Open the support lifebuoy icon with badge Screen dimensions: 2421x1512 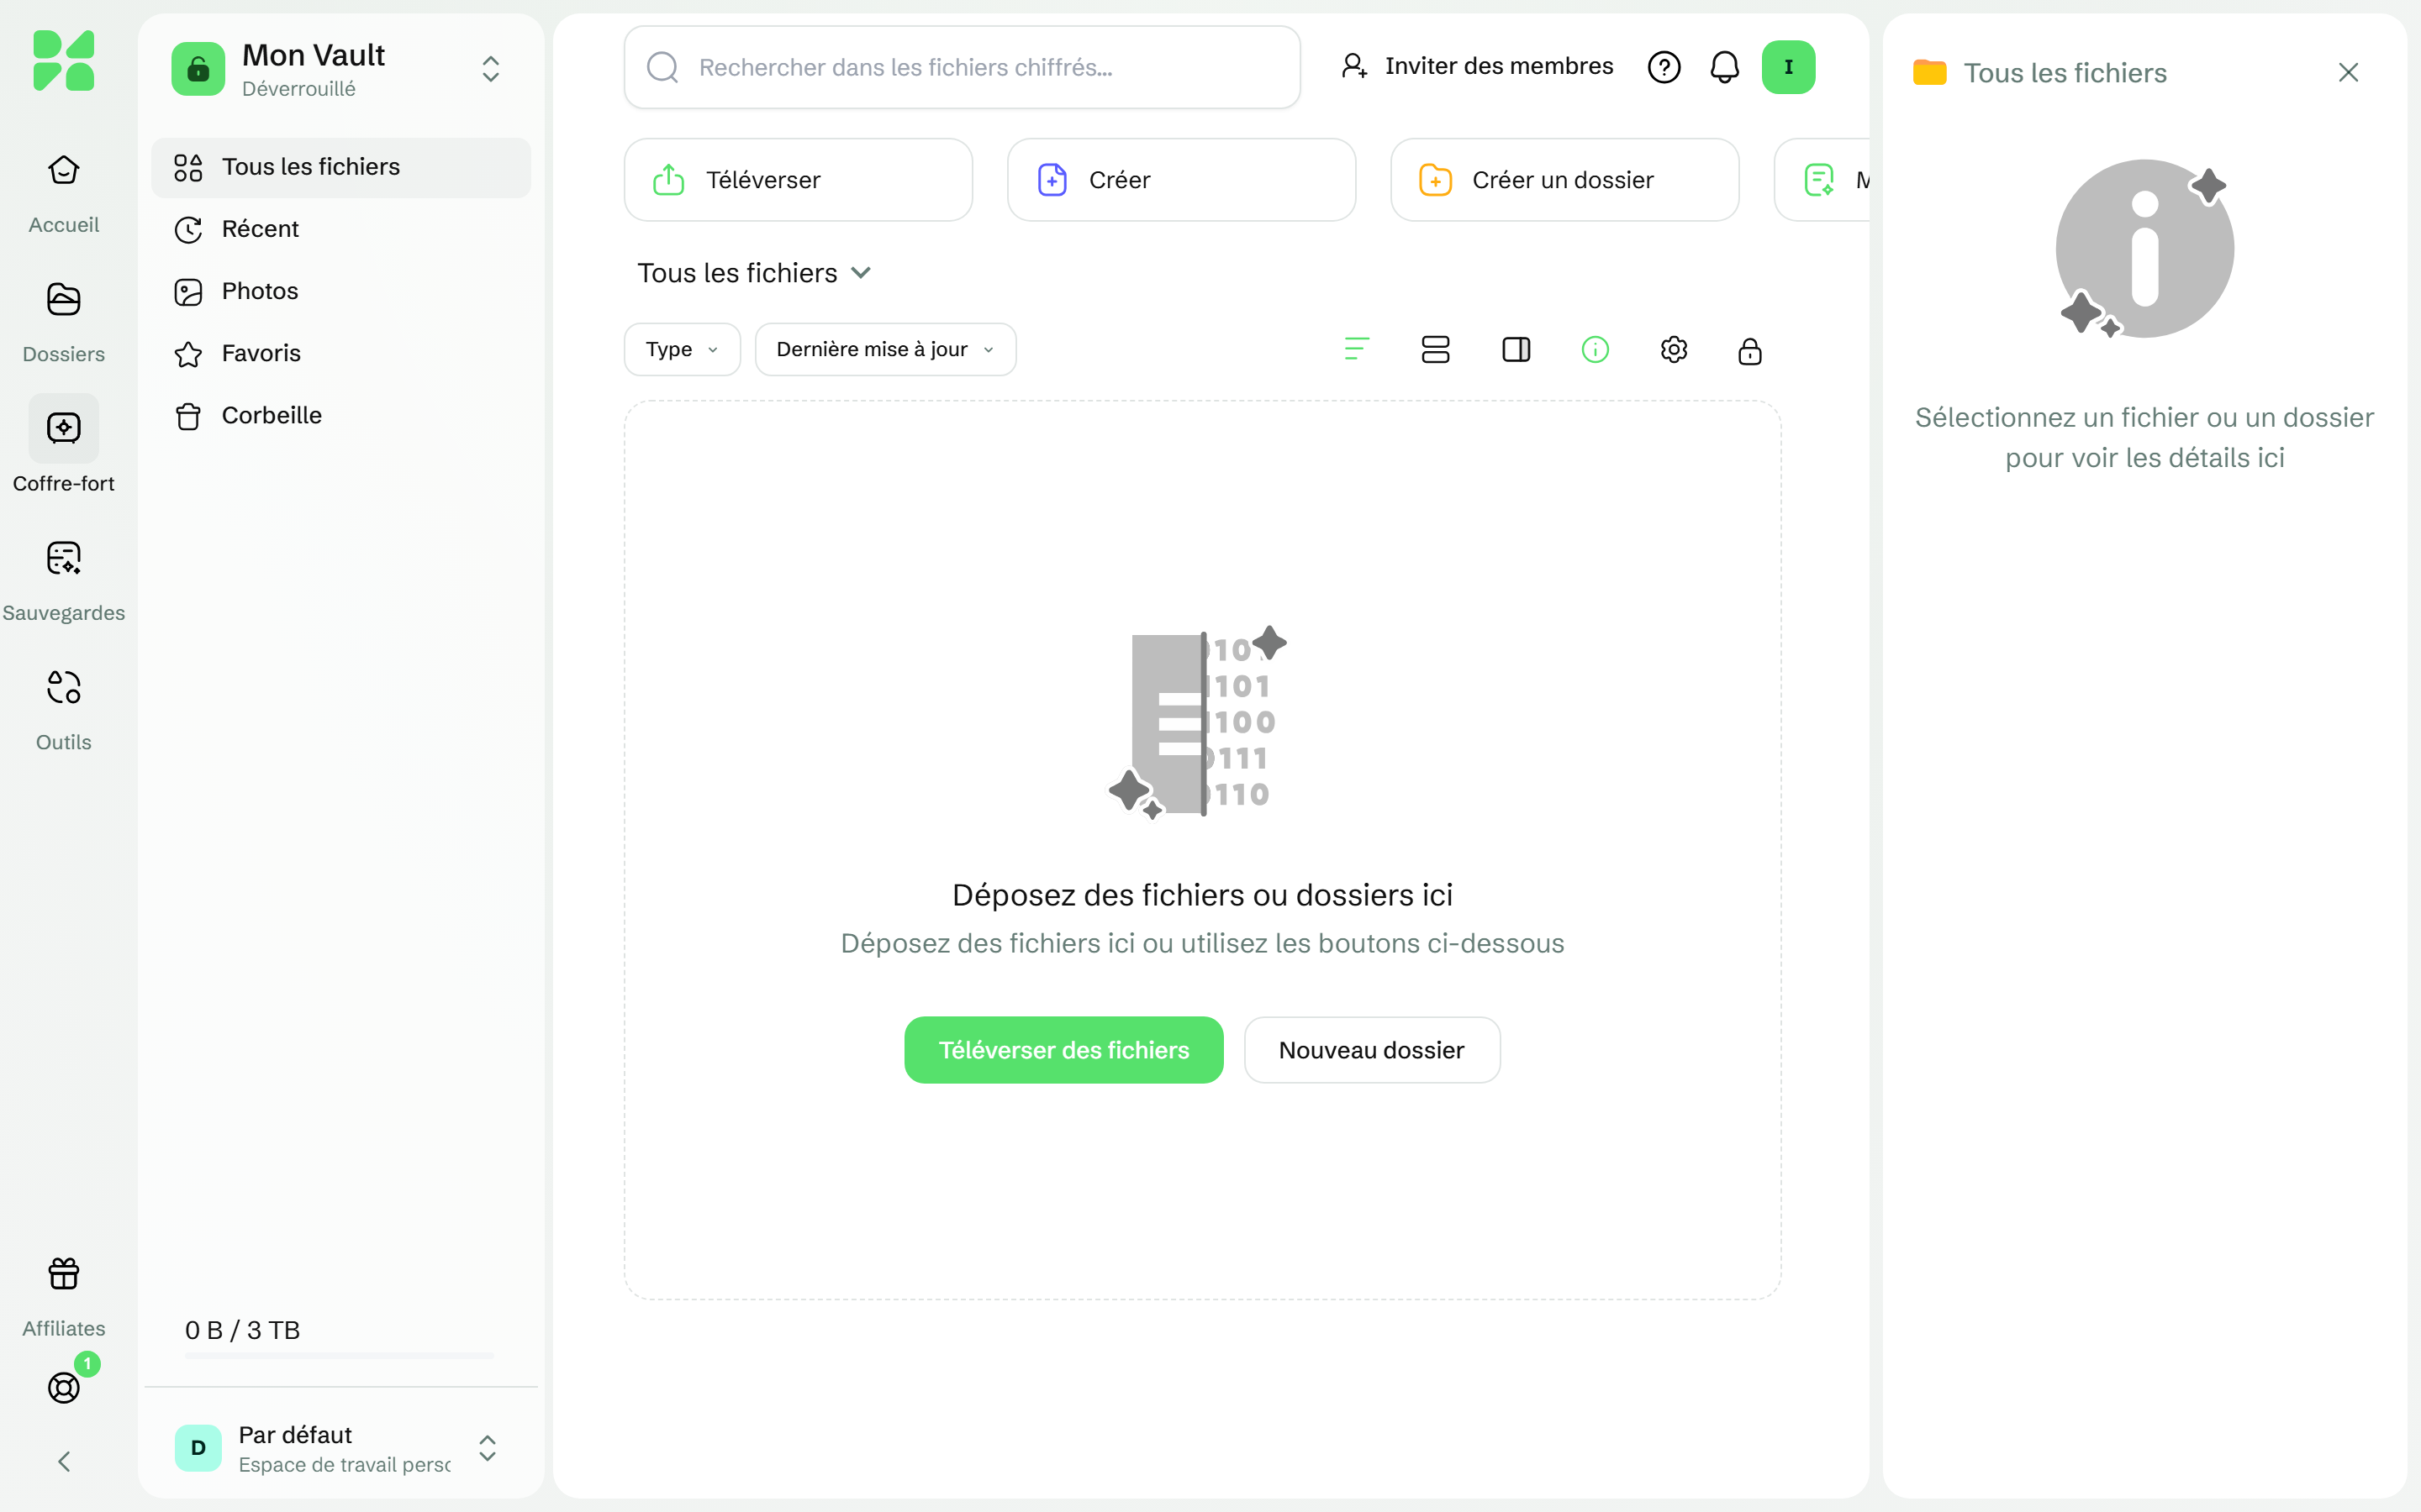63,1387
